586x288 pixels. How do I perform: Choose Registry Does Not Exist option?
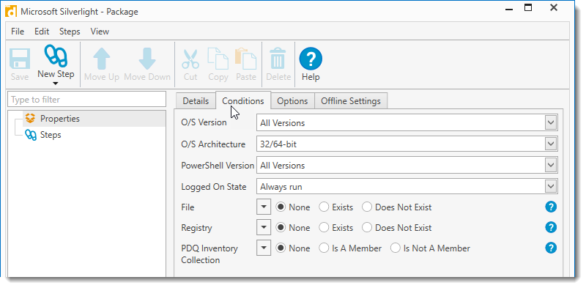(367, 228)
